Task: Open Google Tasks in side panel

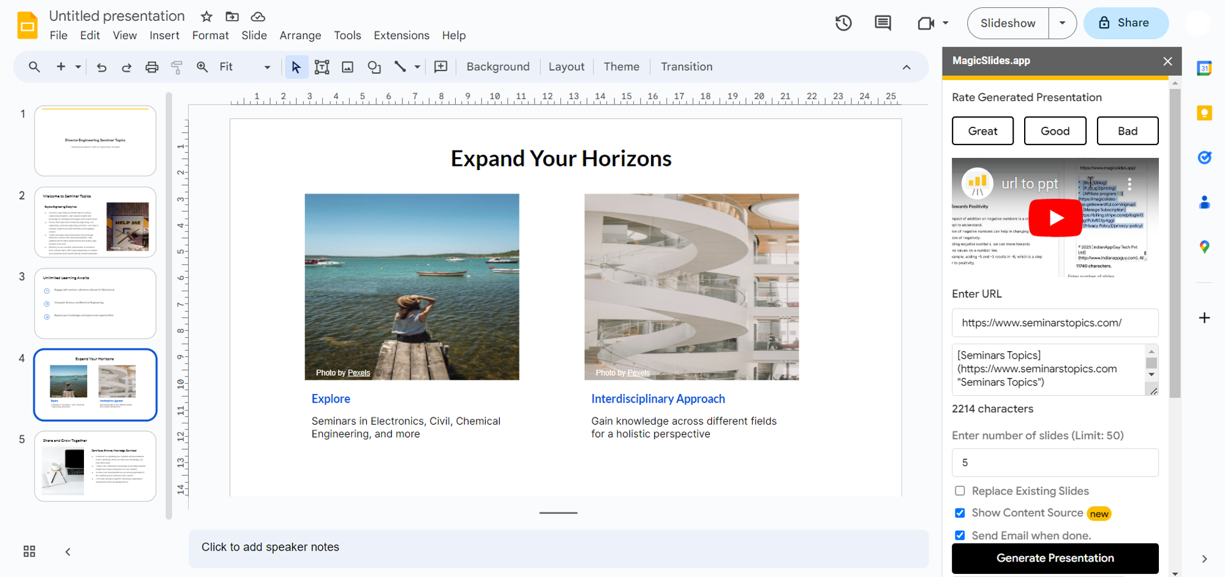Action: pos(1204,158)
